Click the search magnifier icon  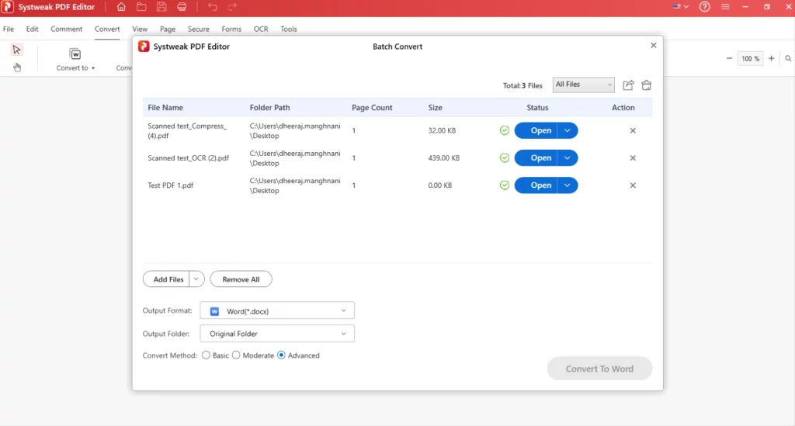[788, 59]
